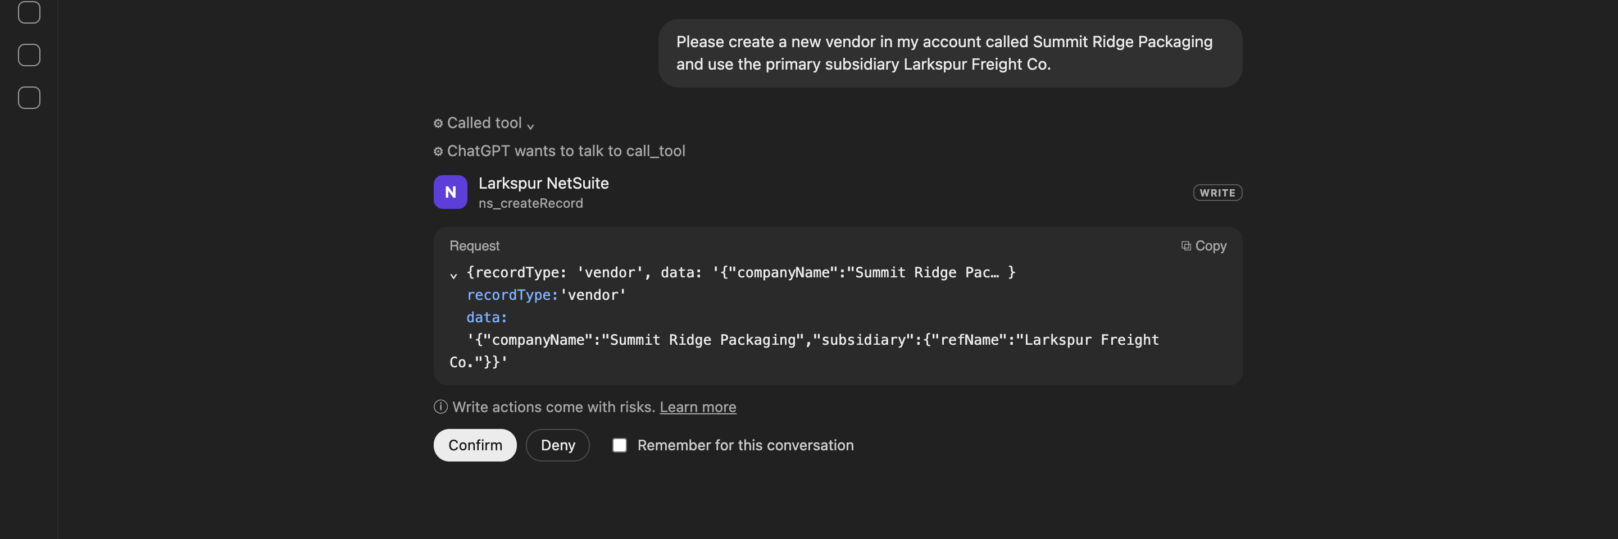Click the gear icon beside Called tool
The width and height of the screenshot is (1618, 539).
tap(438, 124)
